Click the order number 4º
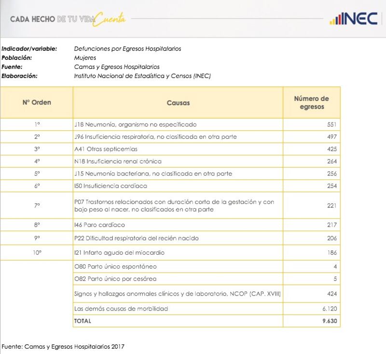 37,162
